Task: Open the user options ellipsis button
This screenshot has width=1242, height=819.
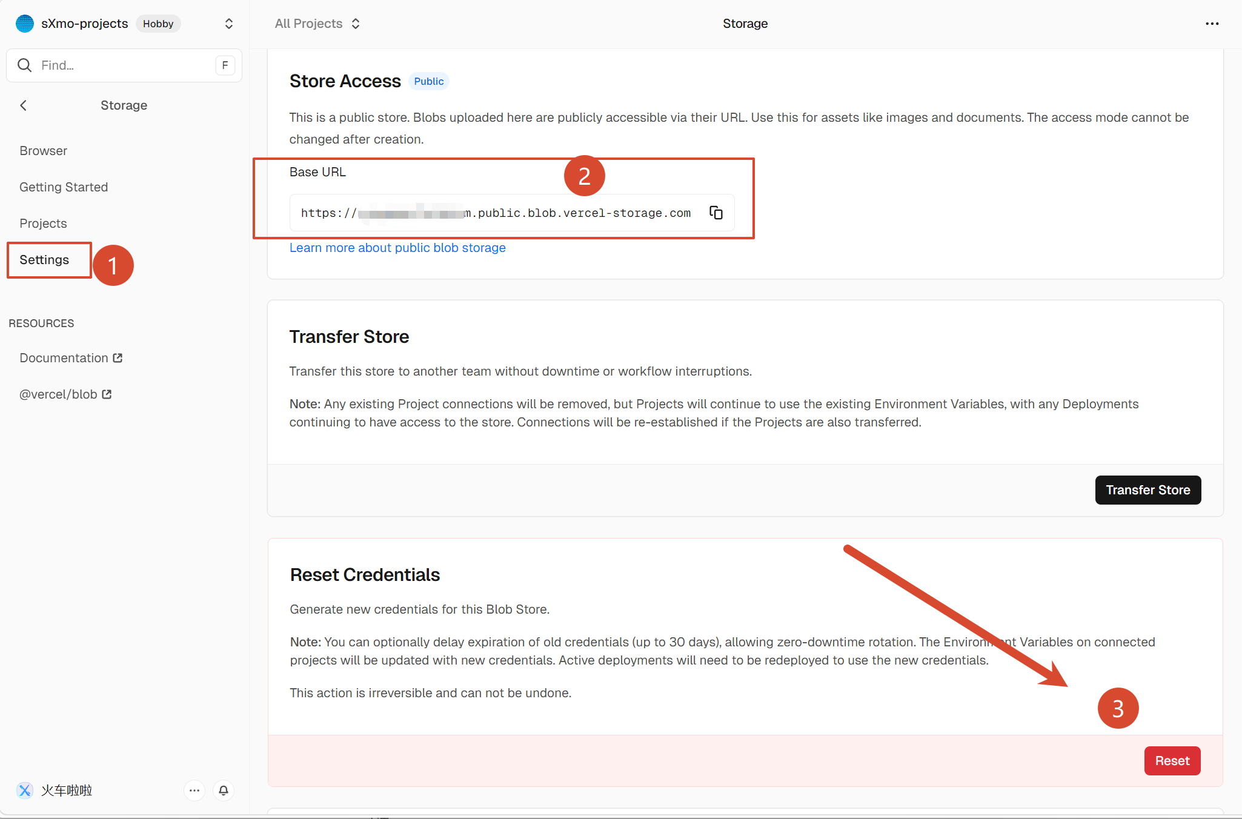Action: click(x=194, y=791)
